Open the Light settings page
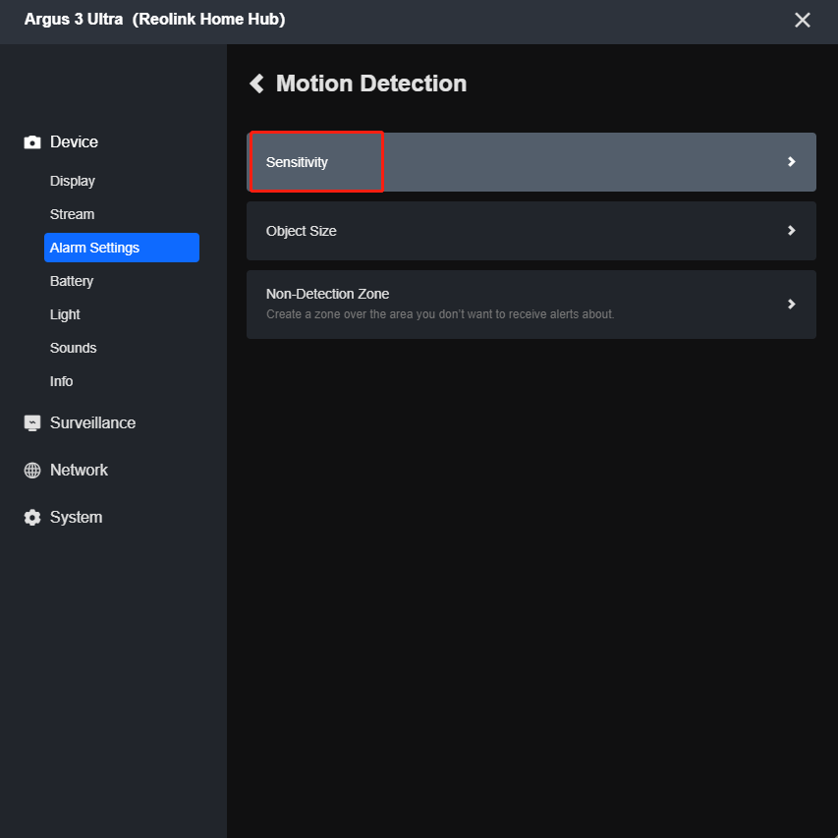Screen dimensions: 838x838 pyautogui.click(x=65, y=314)
